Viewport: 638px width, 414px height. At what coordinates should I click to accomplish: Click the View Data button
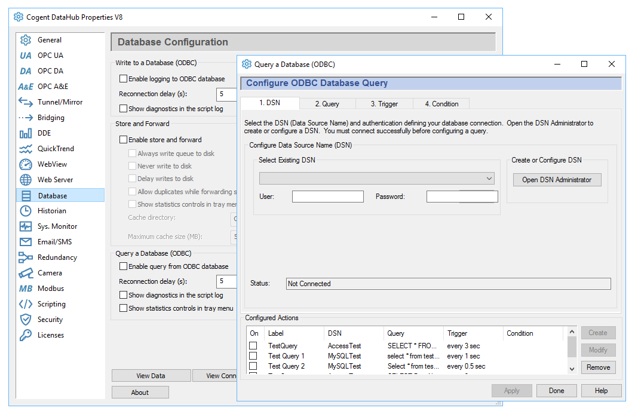click(x=151, y=376)
